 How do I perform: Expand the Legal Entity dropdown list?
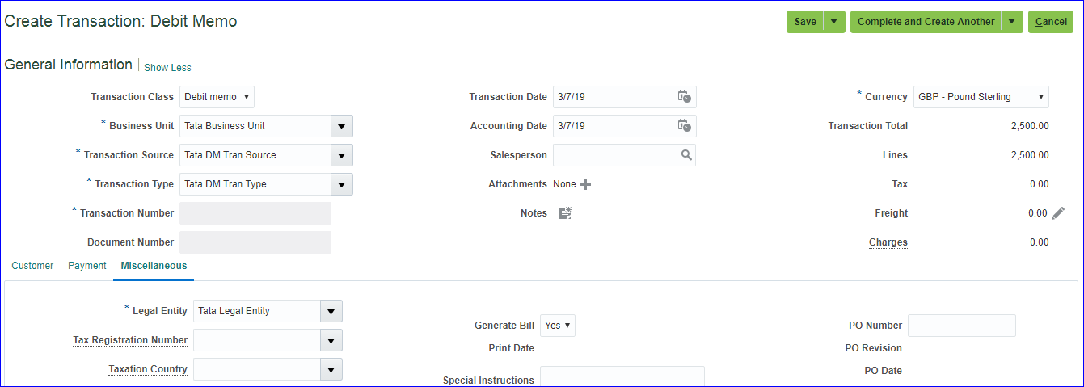(x=331, y=311)
